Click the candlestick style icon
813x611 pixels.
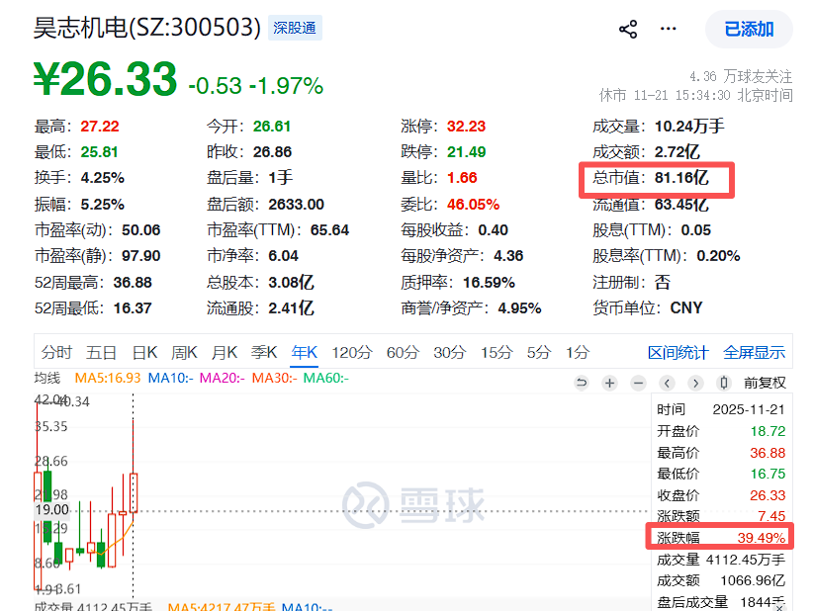click(724, 383)
